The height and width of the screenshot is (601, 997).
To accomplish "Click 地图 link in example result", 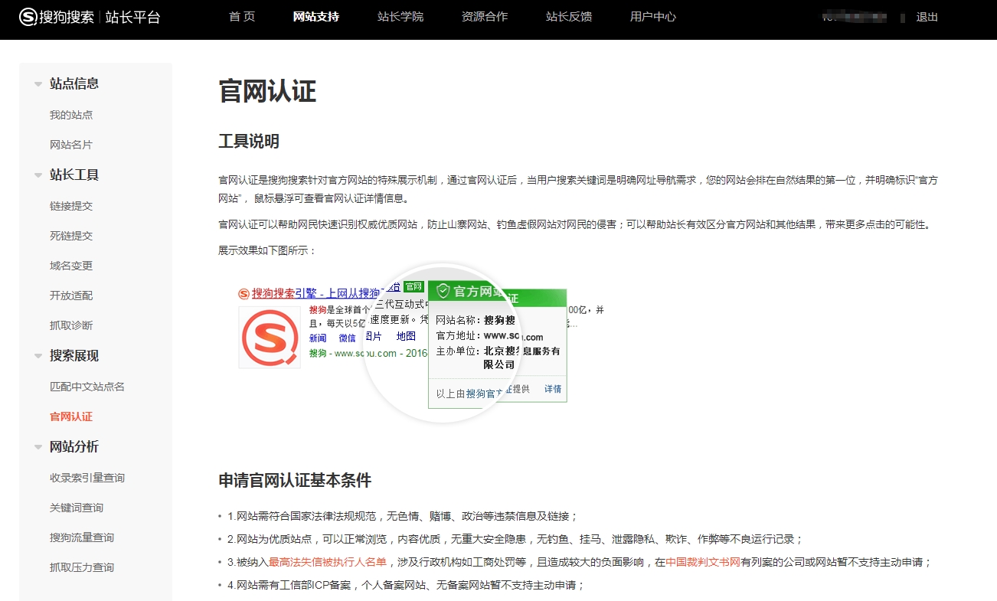I will pyautogui.click(x=406, y=336).
